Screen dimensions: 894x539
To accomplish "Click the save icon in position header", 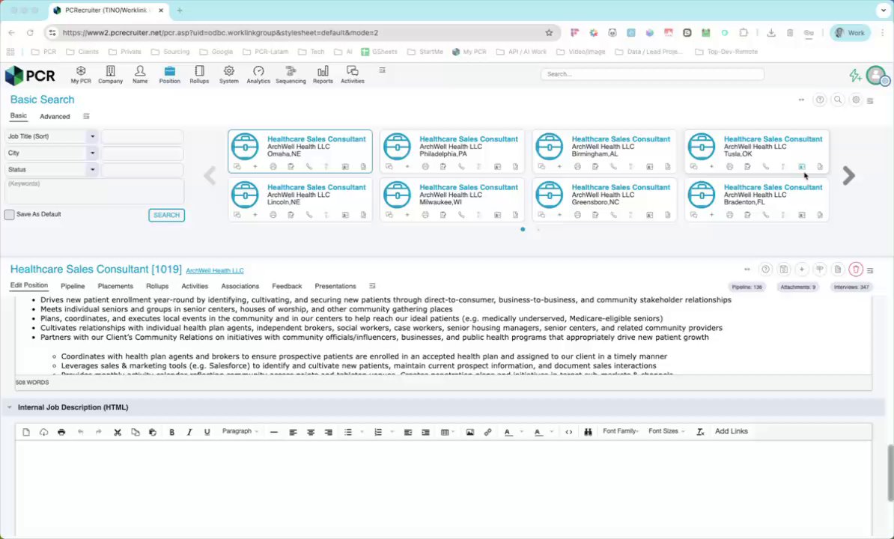I will coord(784,269).
